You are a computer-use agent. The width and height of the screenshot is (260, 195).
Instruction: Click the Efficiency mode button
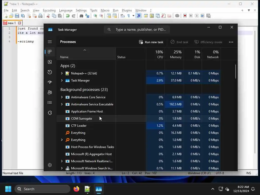coord(208,42)
